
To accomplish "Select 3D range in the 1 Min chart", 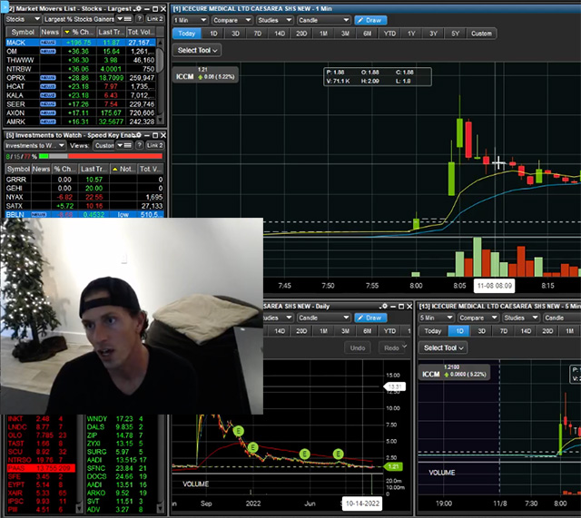I will pos(236,34).
